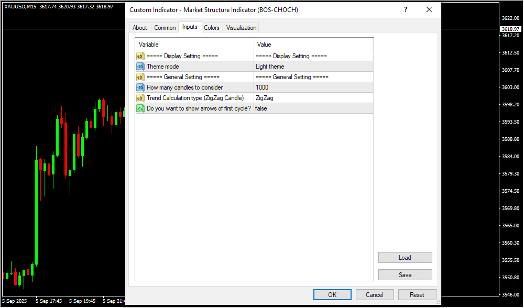This screenshot has width=524, height=308.
Task: Click the Cancel button
Action: (375, 295)
